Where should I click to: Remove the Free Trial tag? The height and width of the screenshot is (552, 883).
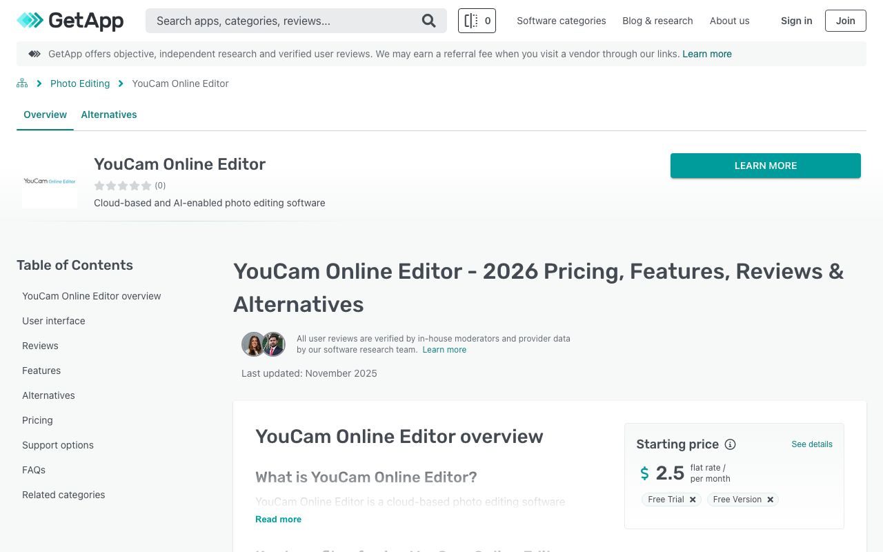[693, 500]
